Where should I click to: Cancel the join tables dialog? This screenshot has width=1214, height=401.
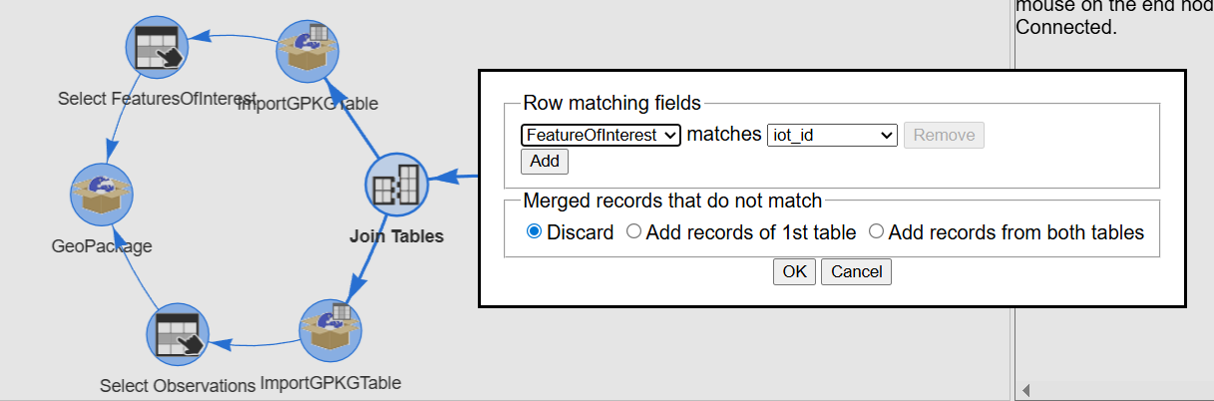(x=856, y=271)
